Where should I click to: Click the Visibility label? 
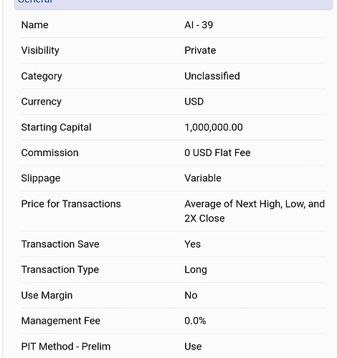pos(40,50)
